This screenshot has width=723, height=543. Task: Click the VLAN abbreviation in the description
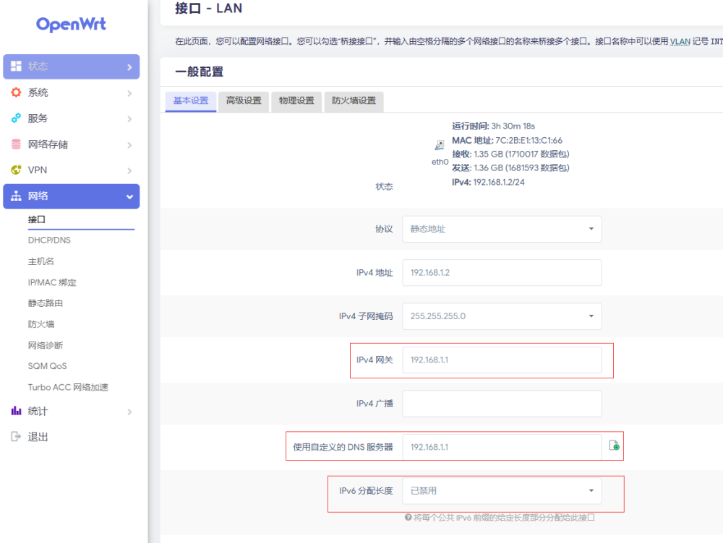(x=680, y=41)
